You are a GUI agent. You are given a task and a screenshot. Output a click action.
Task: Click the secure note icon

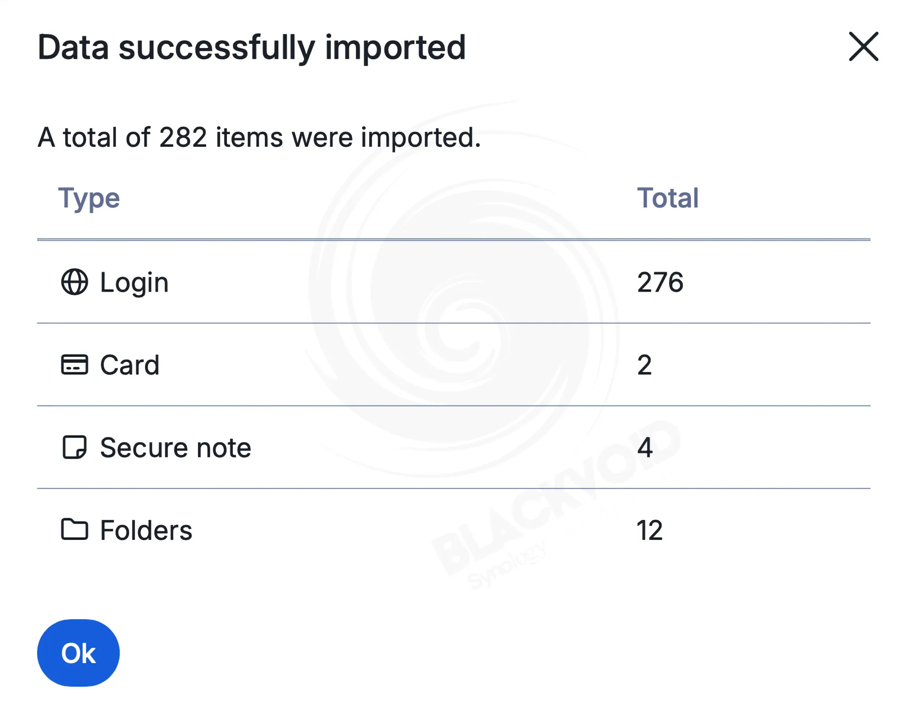point(74,447)
